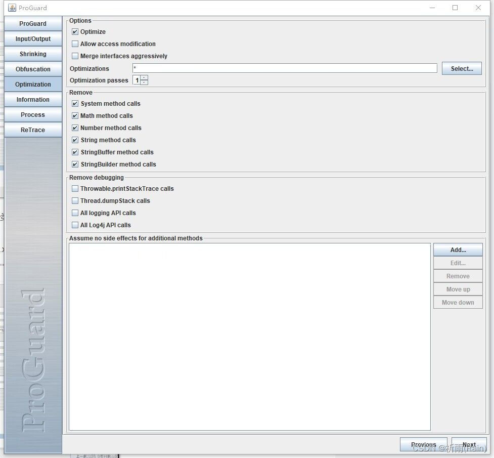
Task: Open the ProGuard tab in sidebar
Action: (33, 24)
